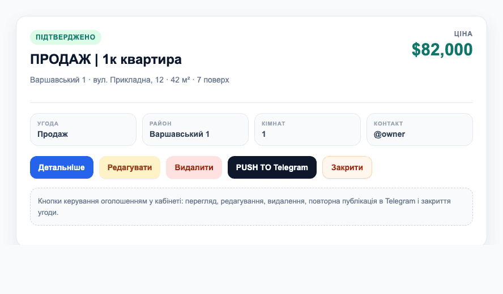Click the address line with вул. Прикладна, 12
Image resolution: width=503 pixels, height=294 pixels.
[130, 80]
